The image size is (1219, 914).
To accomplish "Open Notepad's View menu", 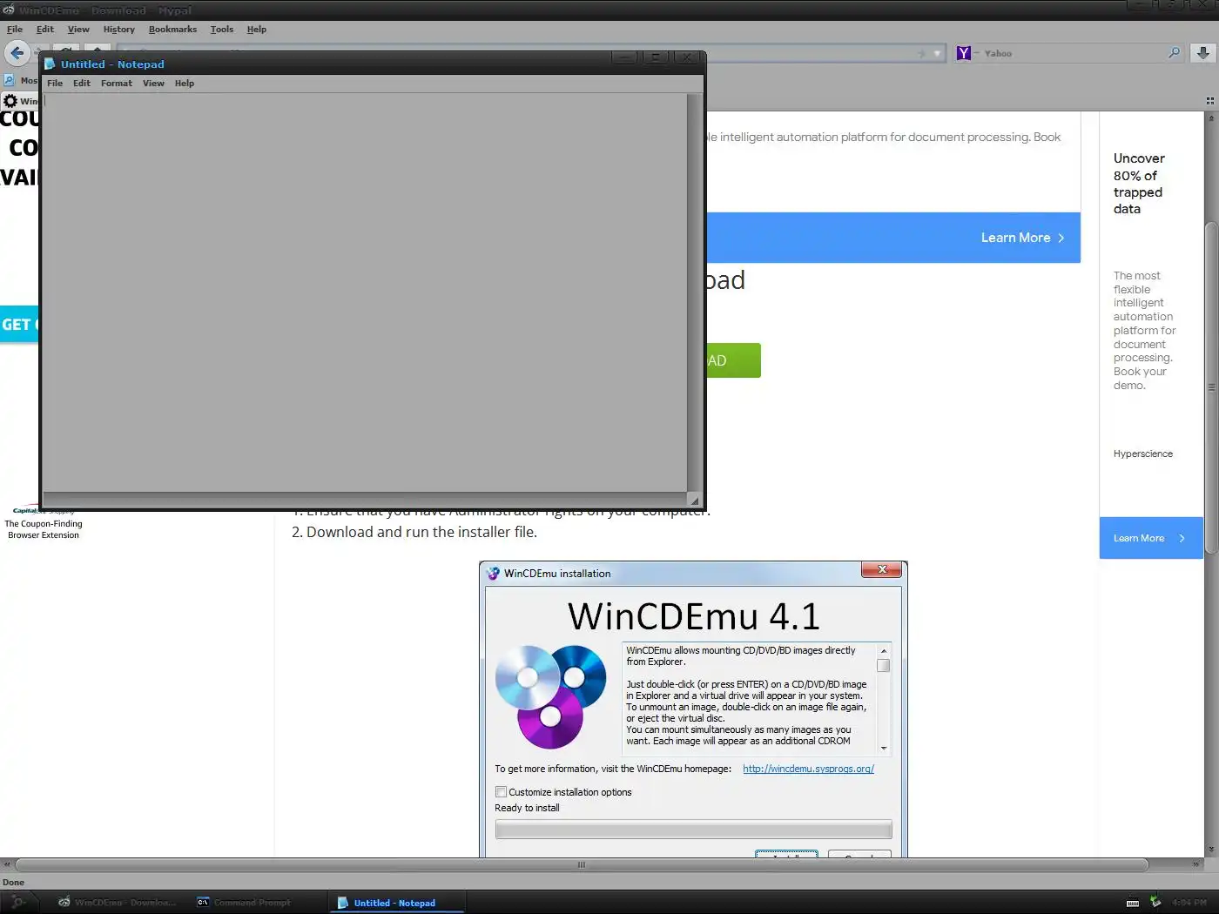I will pos(153,84).
